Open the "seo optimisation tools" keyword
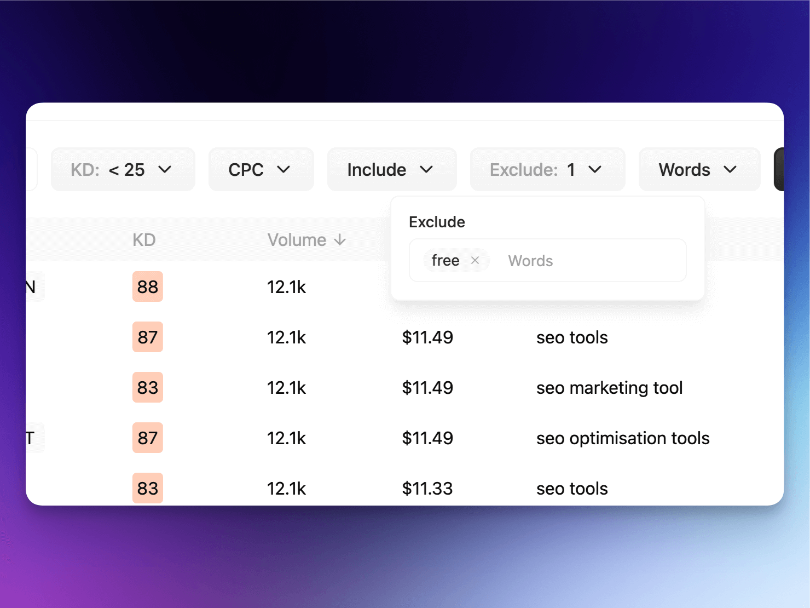The width and height of the screenshot is (810, 608). (622, 438)
